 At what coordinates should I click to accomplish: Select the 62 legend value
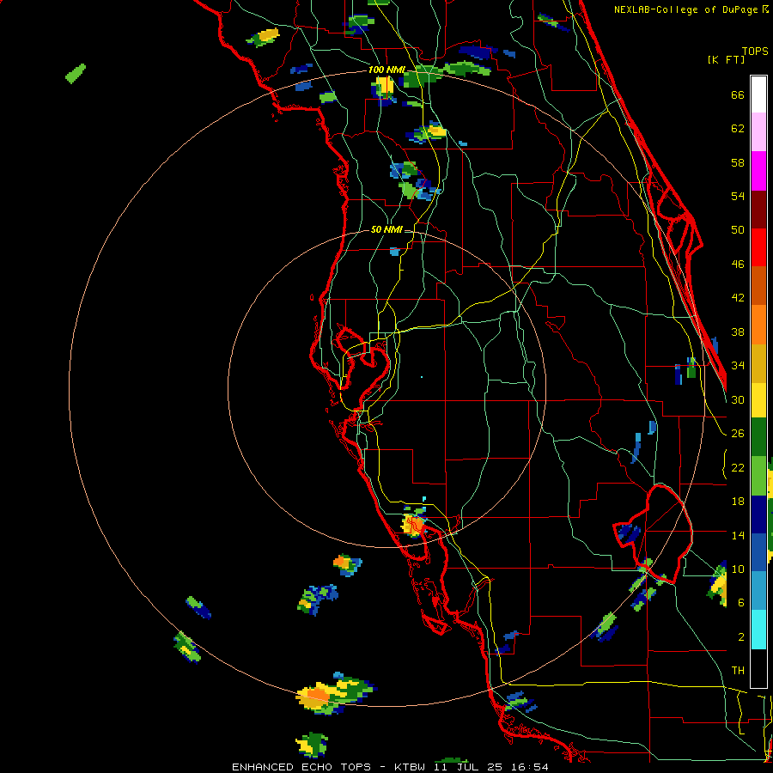point(738,129)
